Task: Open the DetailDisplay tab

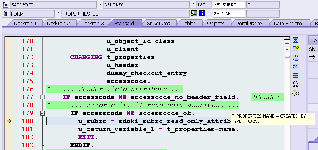Action: (x=249, y=24)
